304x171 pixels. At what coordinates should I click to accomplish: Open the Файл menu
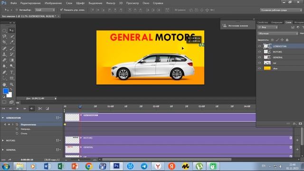pos(13,3)
